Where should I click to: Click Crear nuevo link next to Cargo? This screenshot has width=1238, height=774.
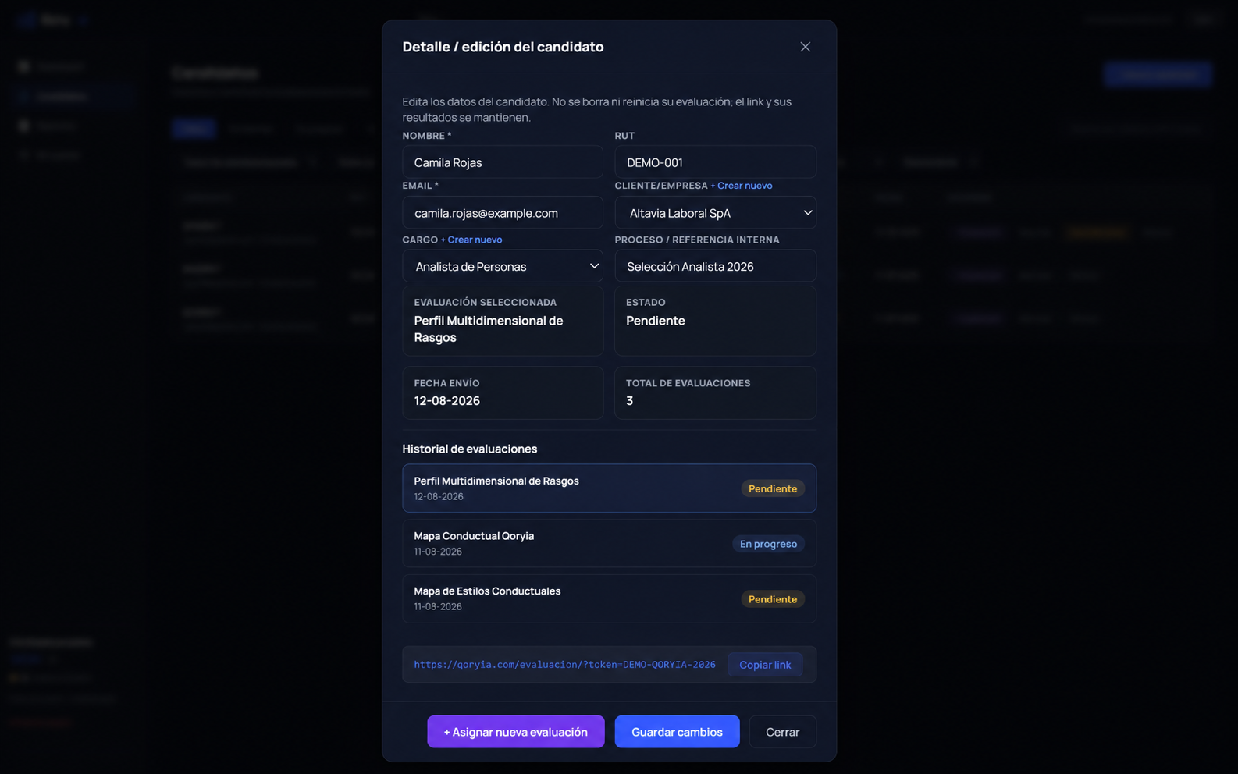[x=471, y=240]
